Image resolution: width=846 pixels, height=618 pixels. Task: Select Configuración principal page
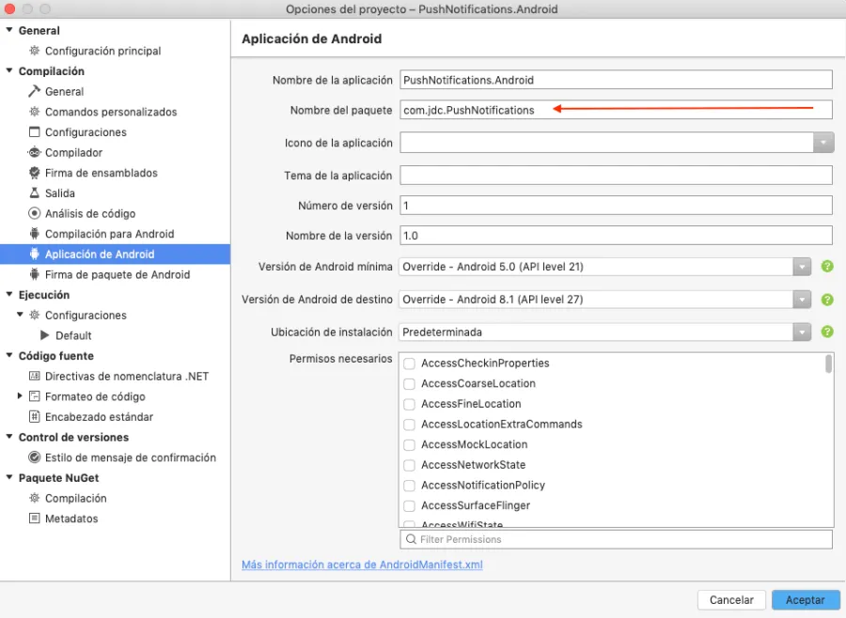[x=102, y=51]
